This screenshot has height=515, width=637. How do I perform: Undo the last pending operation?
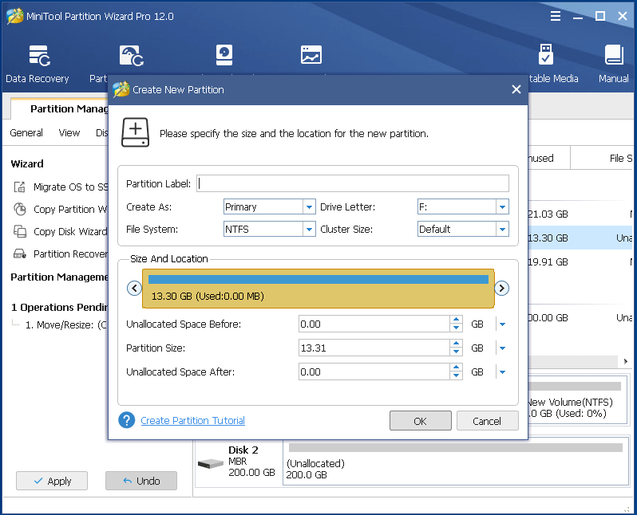tap(141, 481)
